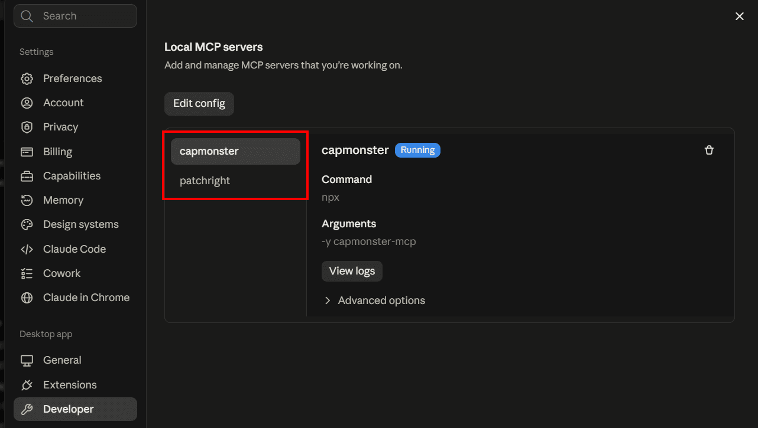Viewport: 758px width, 428px height.
Task: Open Cowork settings
Action: click(75, 273)
